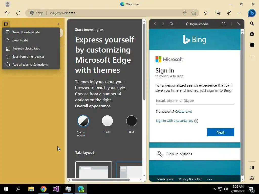
Task: Open Privacy & cookies link
Action: click(190, 179)
